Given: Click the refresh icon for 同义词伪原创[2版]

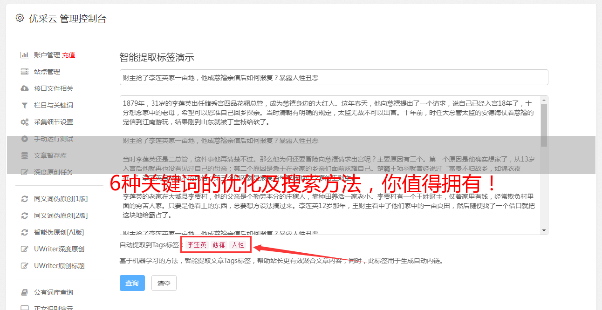Looking at the screenshot, I should 25,216.
